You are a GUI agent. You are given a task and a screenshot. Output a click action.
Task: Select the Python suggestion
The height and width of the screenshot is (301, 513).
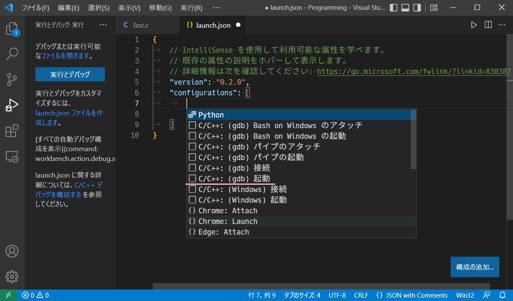pos(299,115)
